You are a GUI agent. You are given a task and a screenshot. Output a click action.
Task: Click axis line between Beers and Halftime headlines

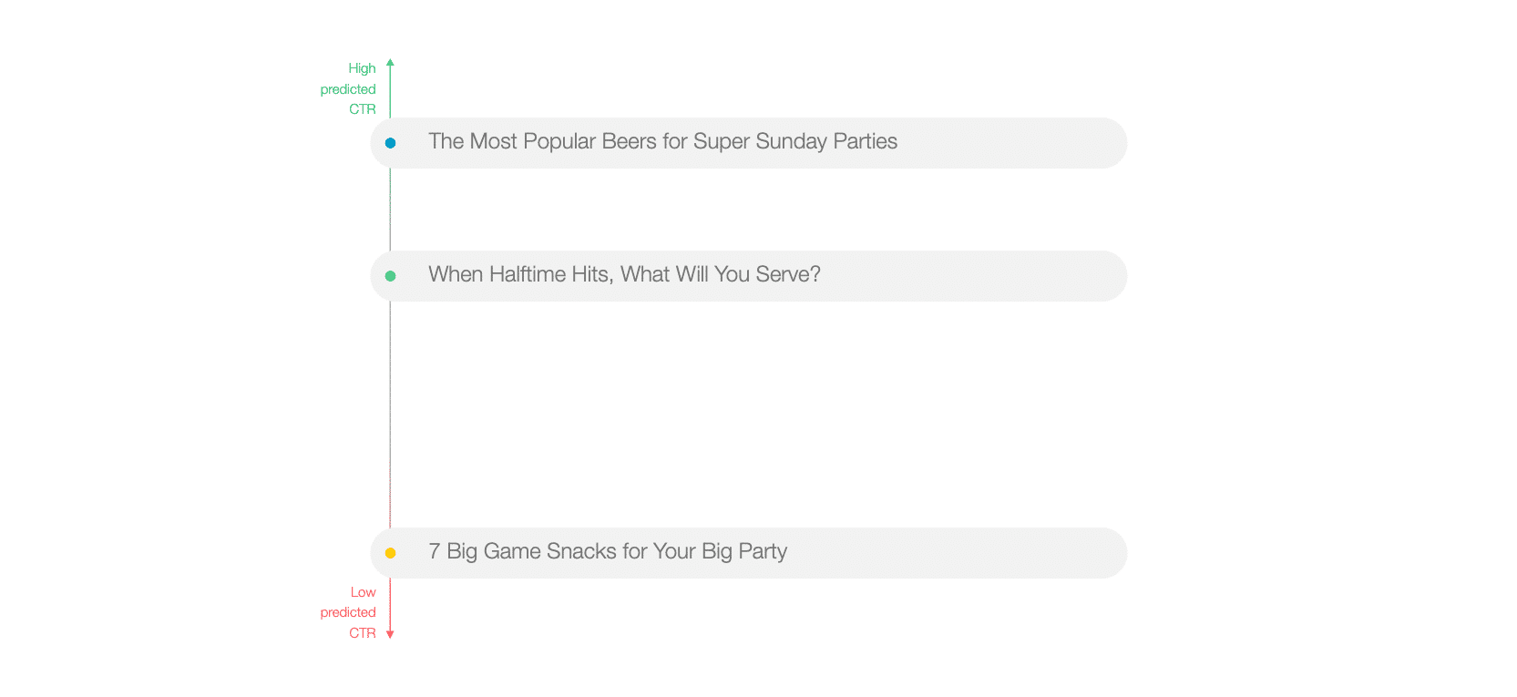tap(390, 210)
